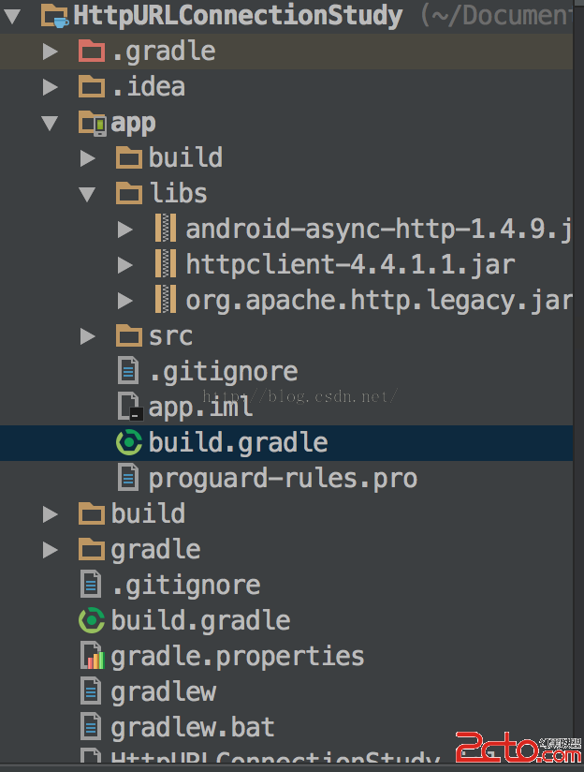Select the gradlew.bat file
The height and width of the screenshot is (772, 584).
pos(192,727)
